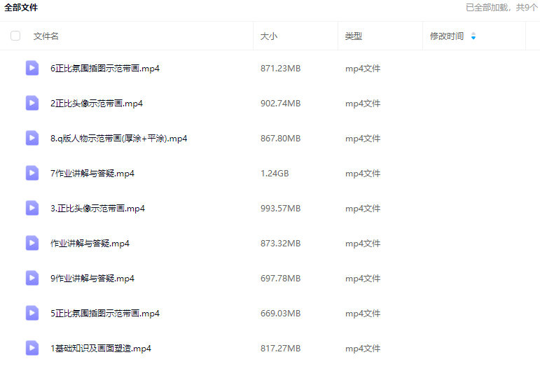Image resolution: width=540 pixels, height=371 pixels.
Task: Select the video icon of 8.q版人物示范带画 file
Action: (32, 138)
